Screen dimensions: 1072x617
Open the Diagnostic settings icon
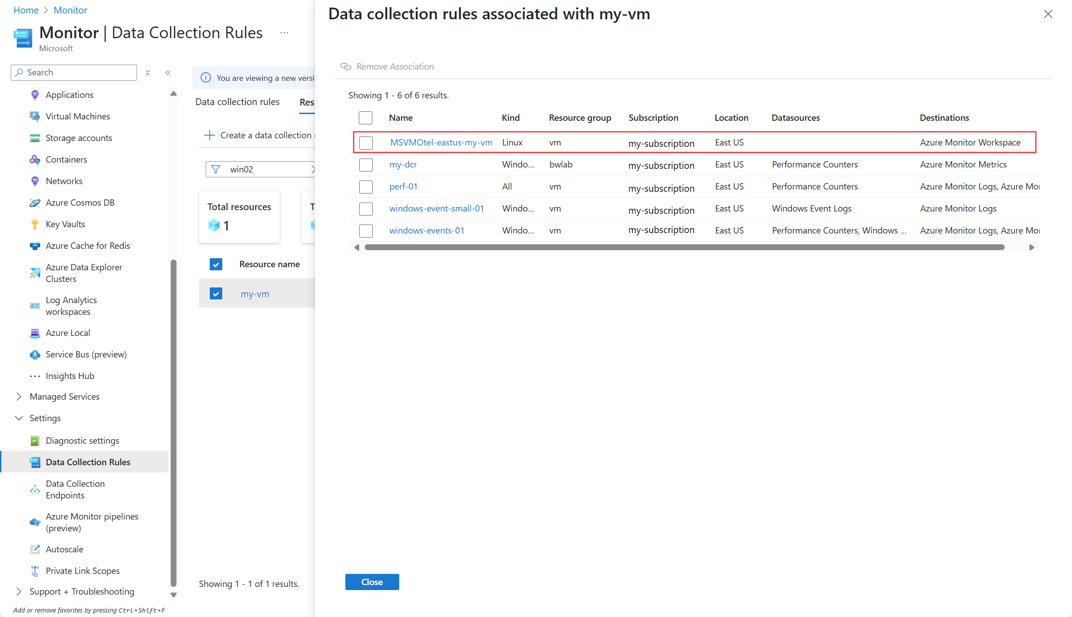[x=35, y=441]
